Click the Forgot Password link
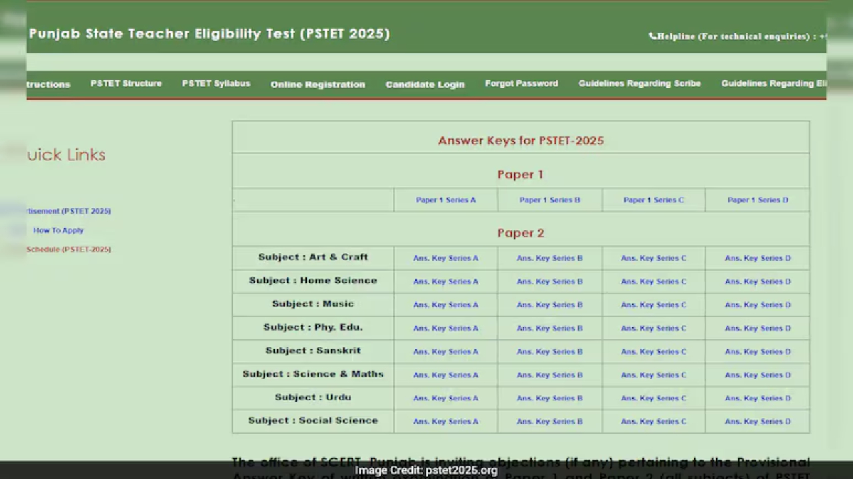This screenshot has width=853, height=479. pyautogui.click(x=521, y=84)
